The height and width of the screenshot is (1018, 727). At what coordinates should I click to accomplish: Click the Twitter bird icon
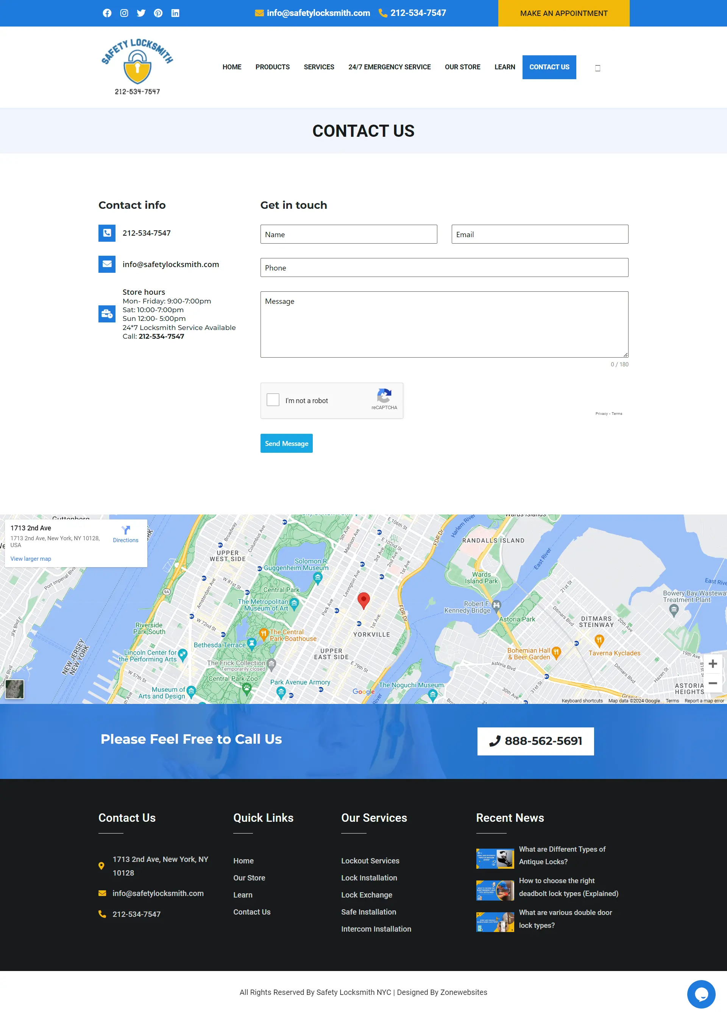click(141, 13)
